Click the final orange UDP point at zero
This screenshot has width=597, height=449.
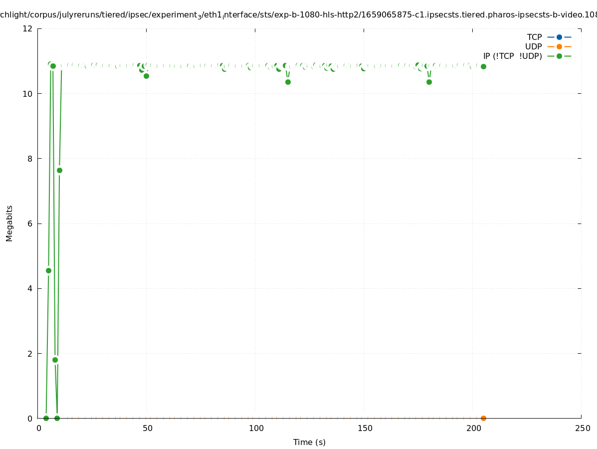click(483, 418)
